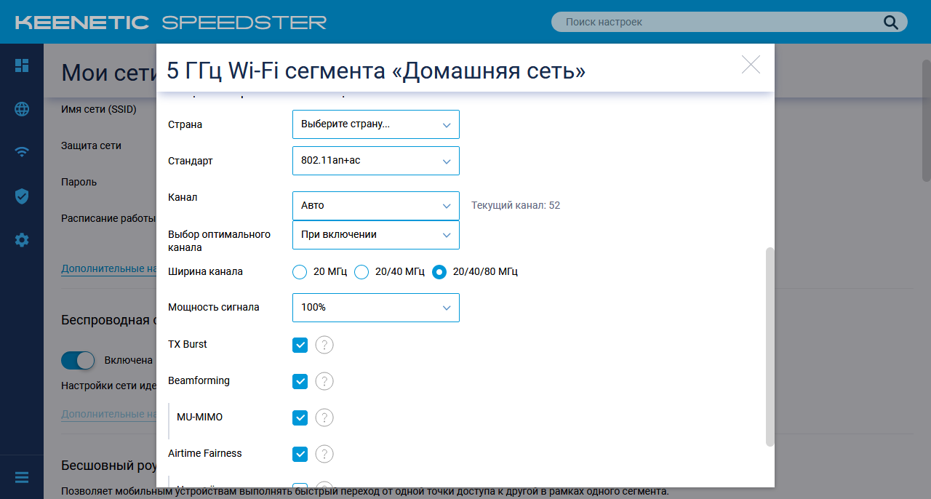Click the Пароль label in background page
The width and height of the screenshot is (931, 499).
[79, 182]
